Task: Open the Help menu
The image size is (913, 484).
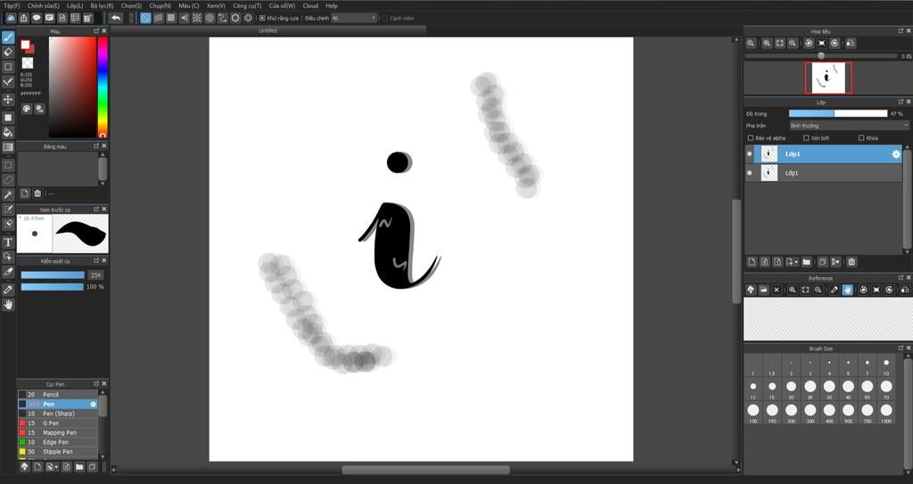Action: (332, 5)
